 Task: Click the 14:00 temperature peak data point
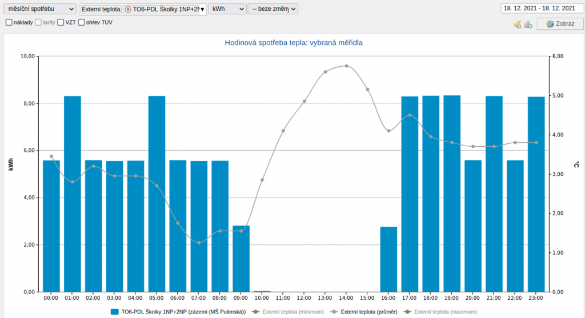(x=346, y=66)
